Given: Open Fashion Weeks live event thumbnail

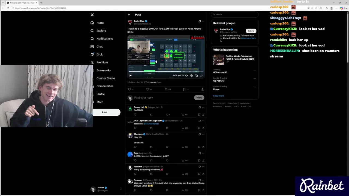Looking at the screenshot, I should click(x=219, y=60).
